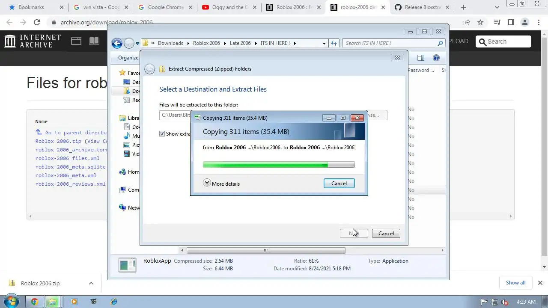Click network icon in system tray
Image resolution: width=548 pixels, height=308 pixels.
(x=494, y=302)
